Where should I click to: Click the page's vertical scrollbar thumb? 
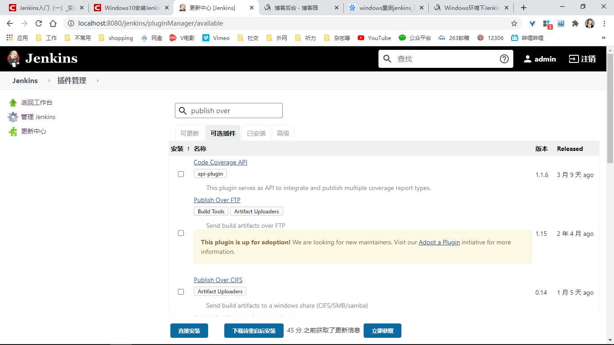coord(610,108)
